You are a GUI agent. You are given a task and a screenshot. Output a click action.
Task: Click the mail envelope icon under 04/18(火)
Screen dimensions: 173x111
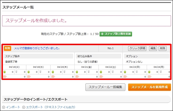click(5, 76)
